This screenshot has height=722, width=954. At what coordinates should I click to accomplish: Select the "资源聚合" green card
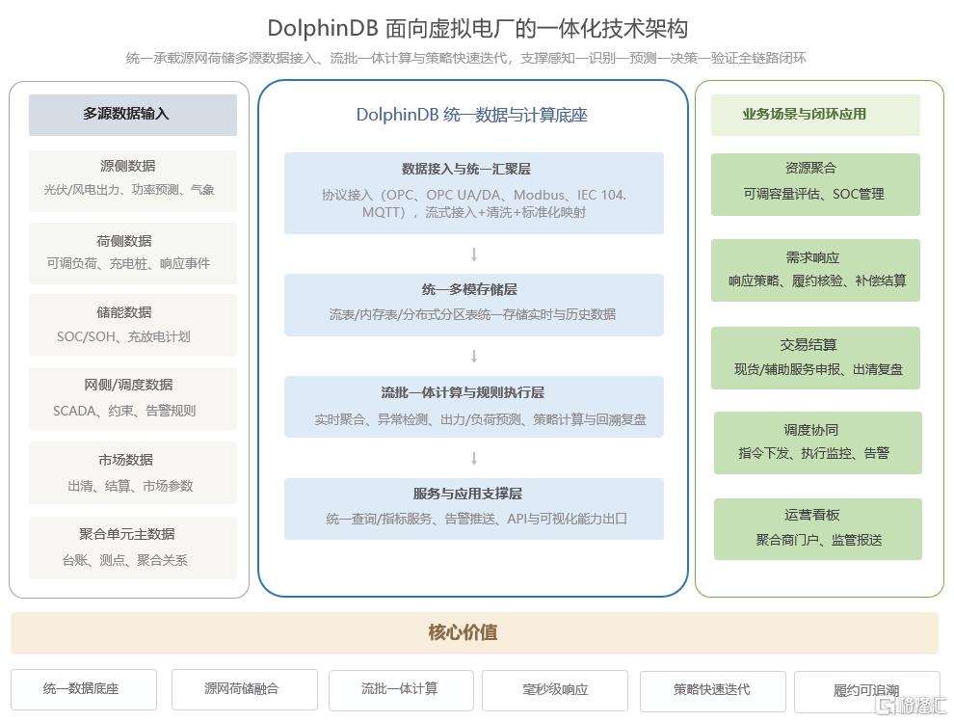(815, 184)
